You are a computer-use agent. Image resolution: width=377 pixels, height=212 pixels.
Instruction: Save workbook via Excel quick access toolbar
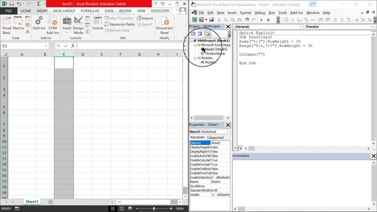coord(11,4)
